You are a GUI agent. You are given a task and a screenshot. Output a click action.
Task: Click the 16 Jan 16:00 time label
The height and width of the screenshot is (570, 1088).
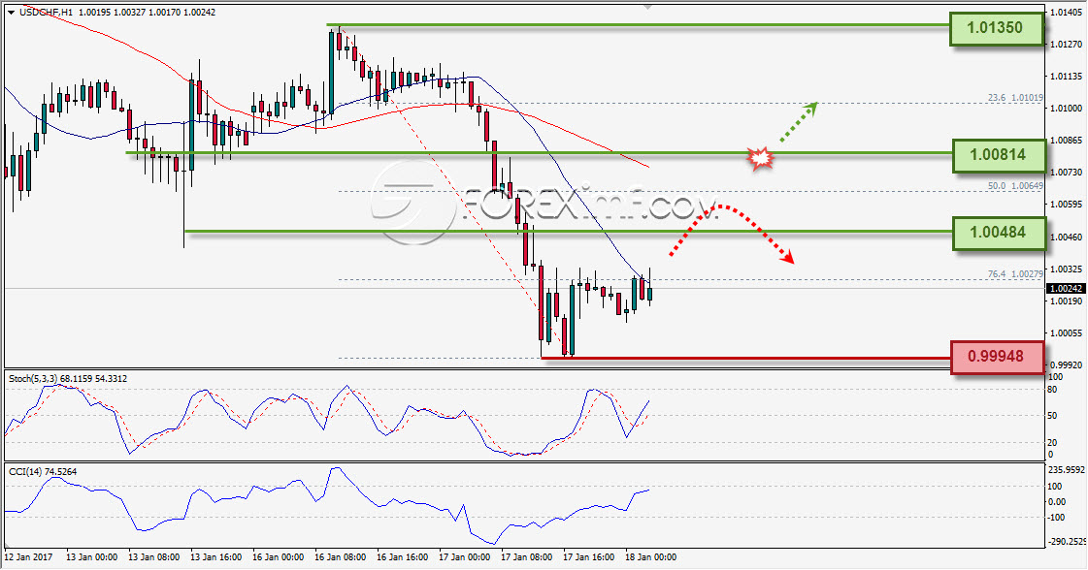(x=402, y=556)
